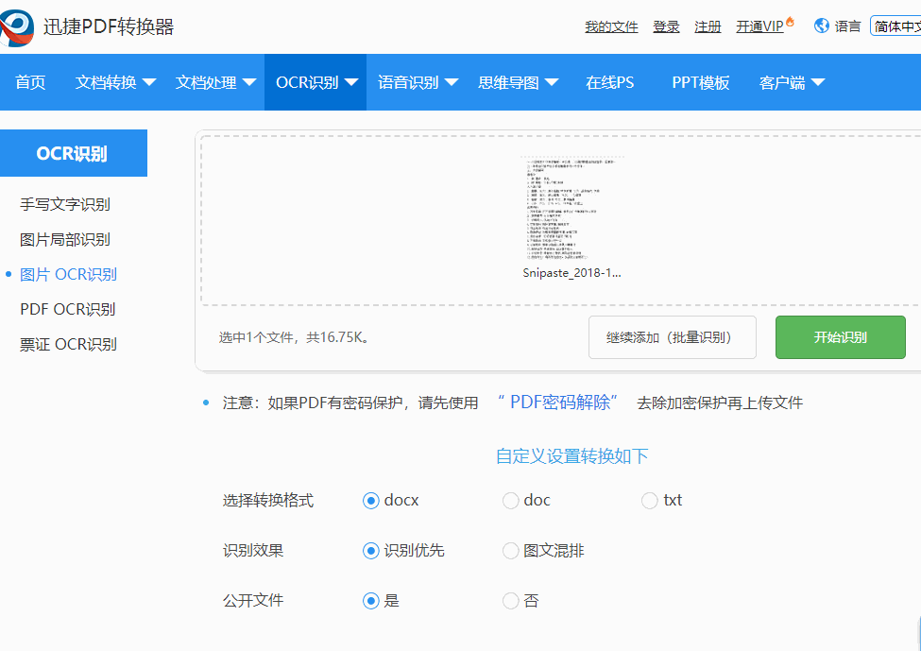The image size is (921, 651).
Task: Select the txt format radio button
Action: pos(649,501)
